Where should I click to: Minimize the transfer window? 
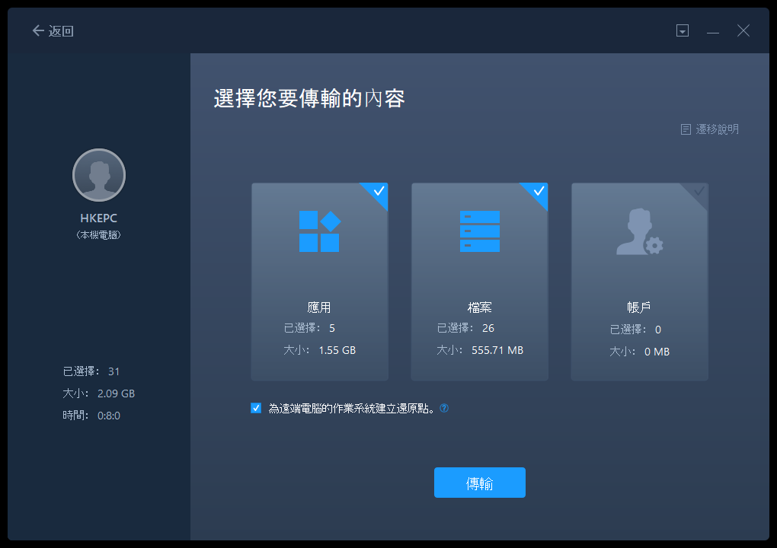coord(712,32)
